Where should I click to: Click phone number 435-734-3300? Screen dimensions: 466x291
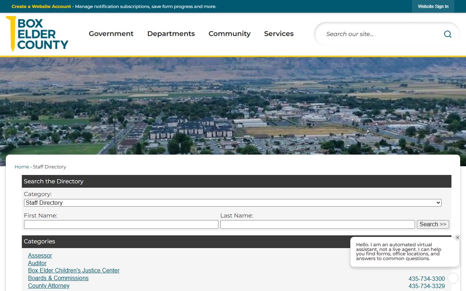click(427, 279)
